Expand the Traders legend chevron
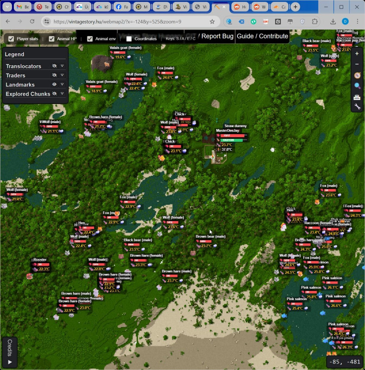This screenshot has height=370, width=365. click(x=62, y=75)
